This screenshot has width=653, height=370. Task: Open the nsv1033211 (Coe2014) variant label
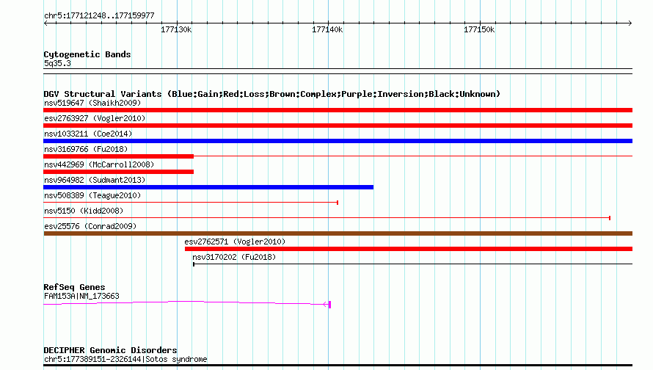tap(88, 134)
